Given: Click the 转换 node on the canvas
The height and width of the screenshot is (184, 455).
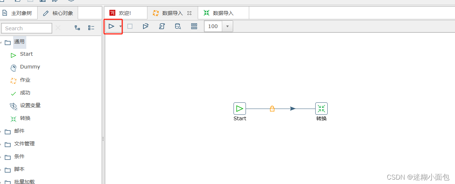Looking at the screenshot, I should tap(321, 109).
